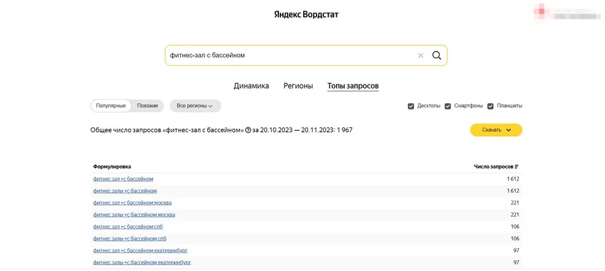Toggle the Десктопы checkbox
Image resolution: width=605 pixels, height=271 pixels.
point(411,106)
